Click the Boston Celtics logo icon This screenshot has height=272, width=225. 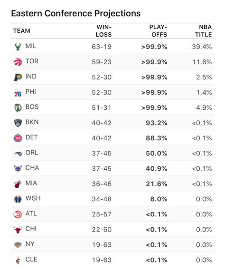(x=18, y=107)
